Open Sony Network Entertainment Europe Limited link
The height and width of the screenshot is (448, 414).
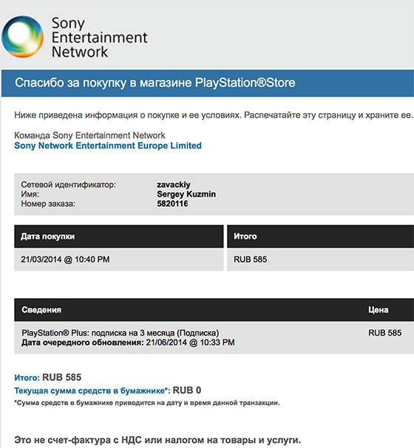point(108,146)
